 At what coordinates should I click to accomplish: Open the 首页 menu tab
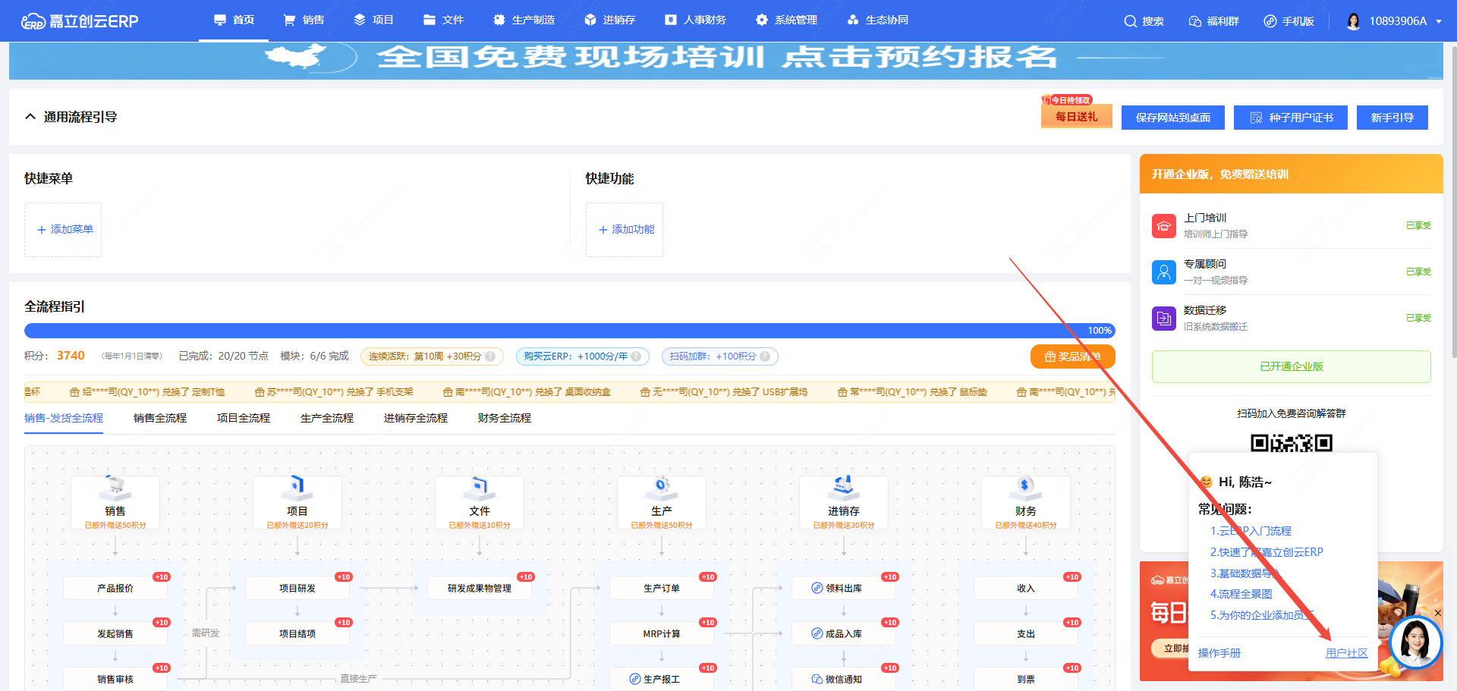234,20
